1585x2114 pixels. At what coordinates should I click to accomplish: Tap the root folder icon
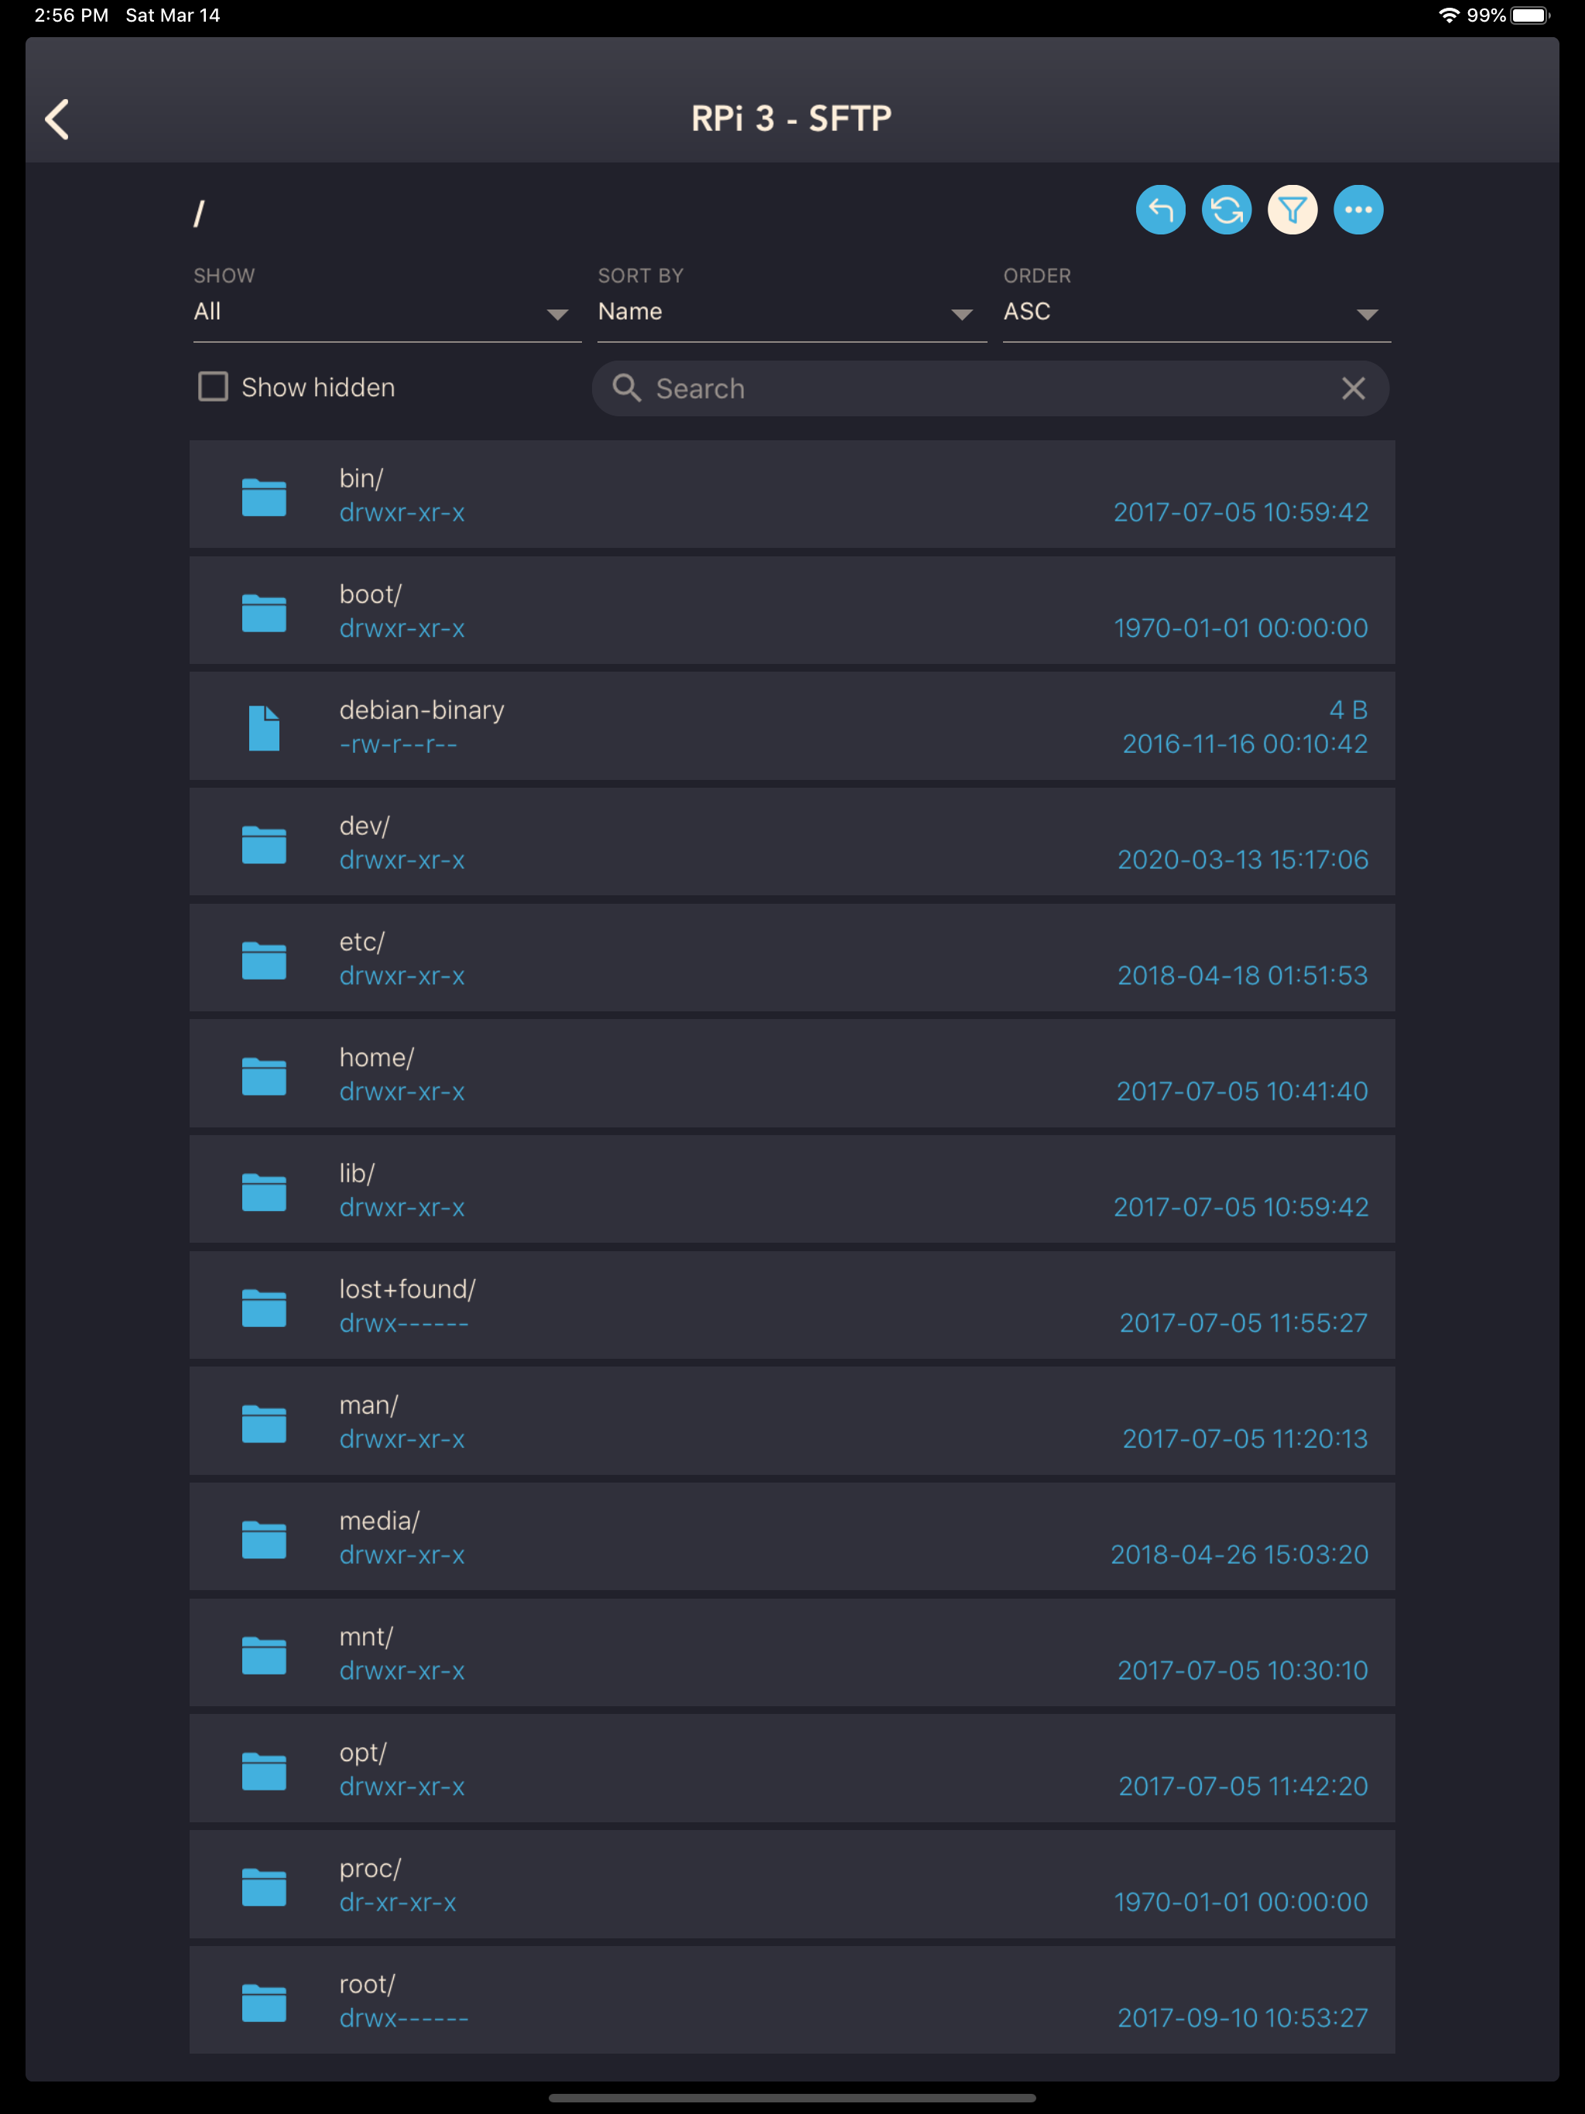tap(264, 2004)
